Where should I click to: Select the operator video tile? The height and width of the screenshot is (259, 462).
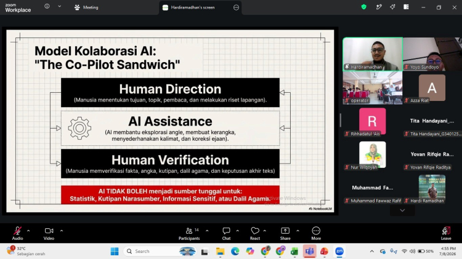click(373, 88)
